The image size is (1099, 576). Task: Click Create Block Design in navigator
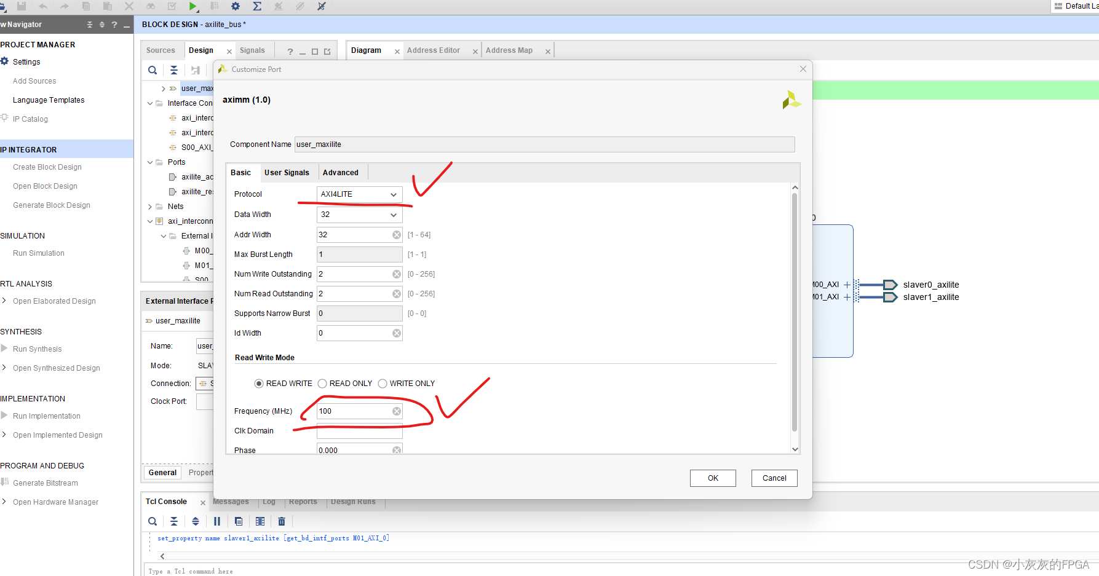[x=47, y=167]
